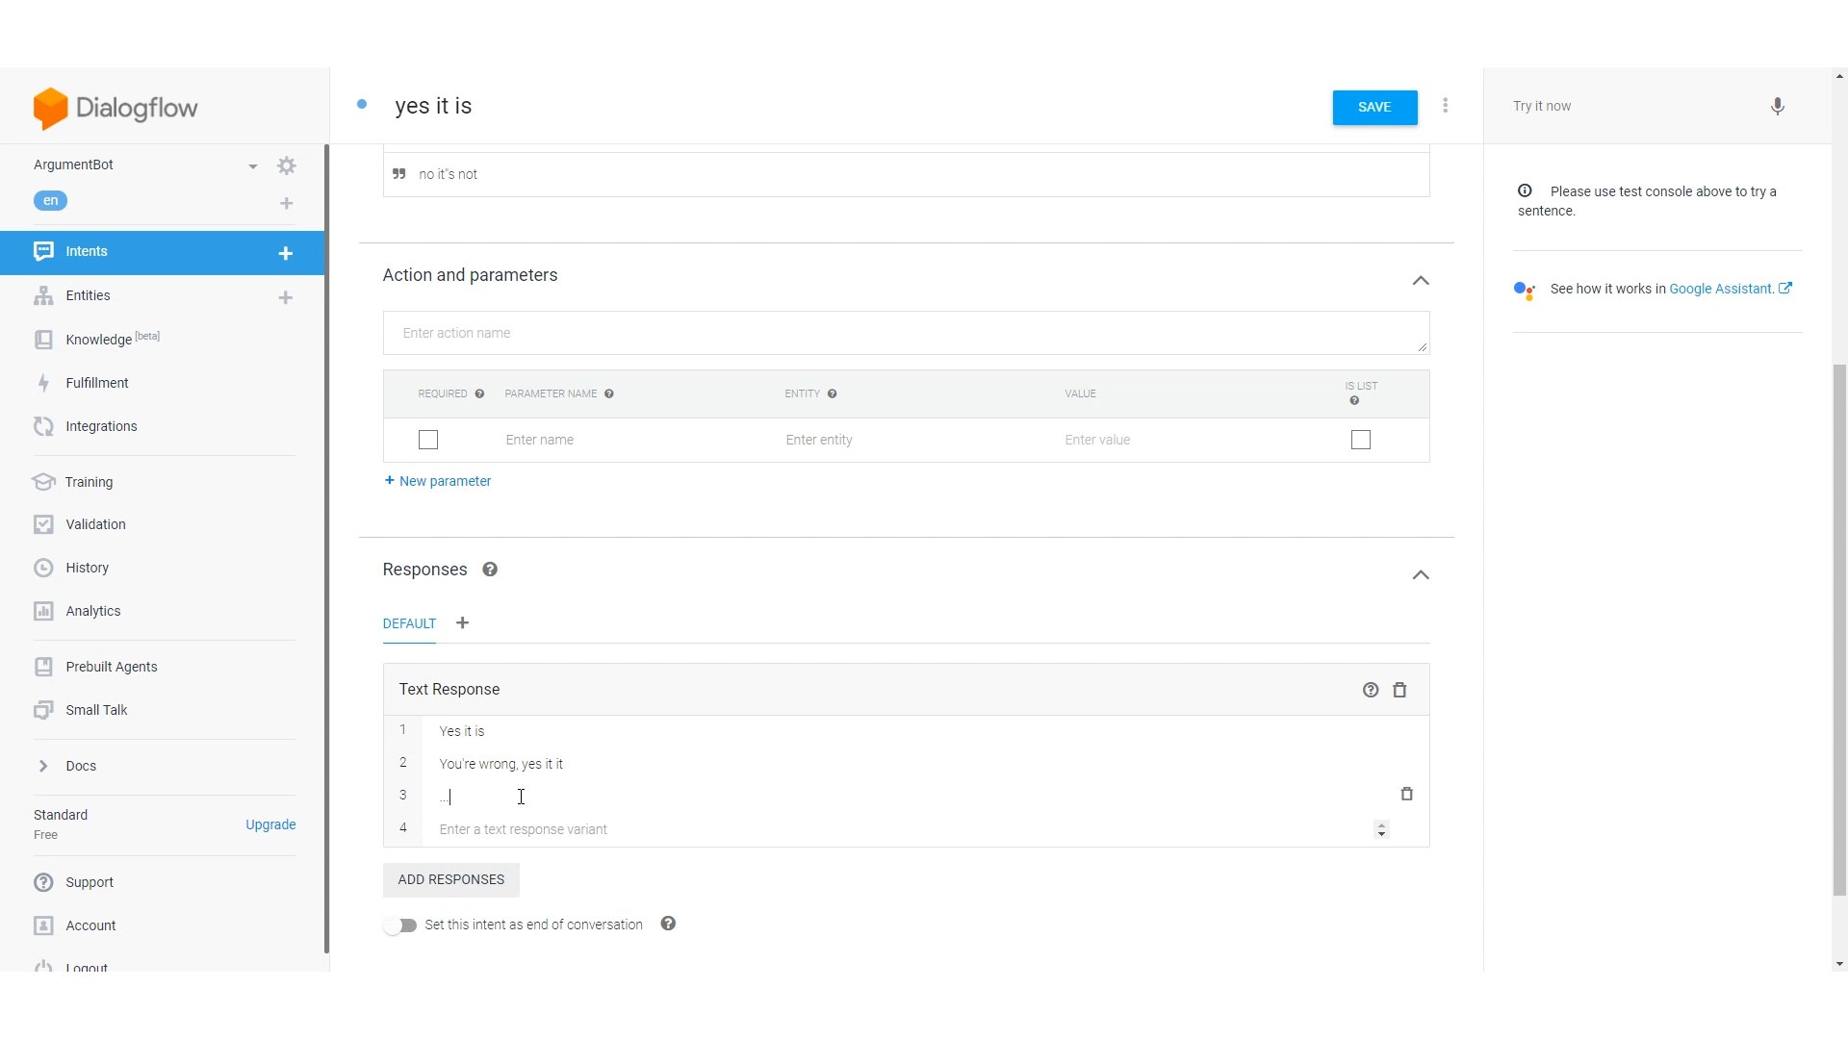Open the three-dot more options menu

[1445, 106]
